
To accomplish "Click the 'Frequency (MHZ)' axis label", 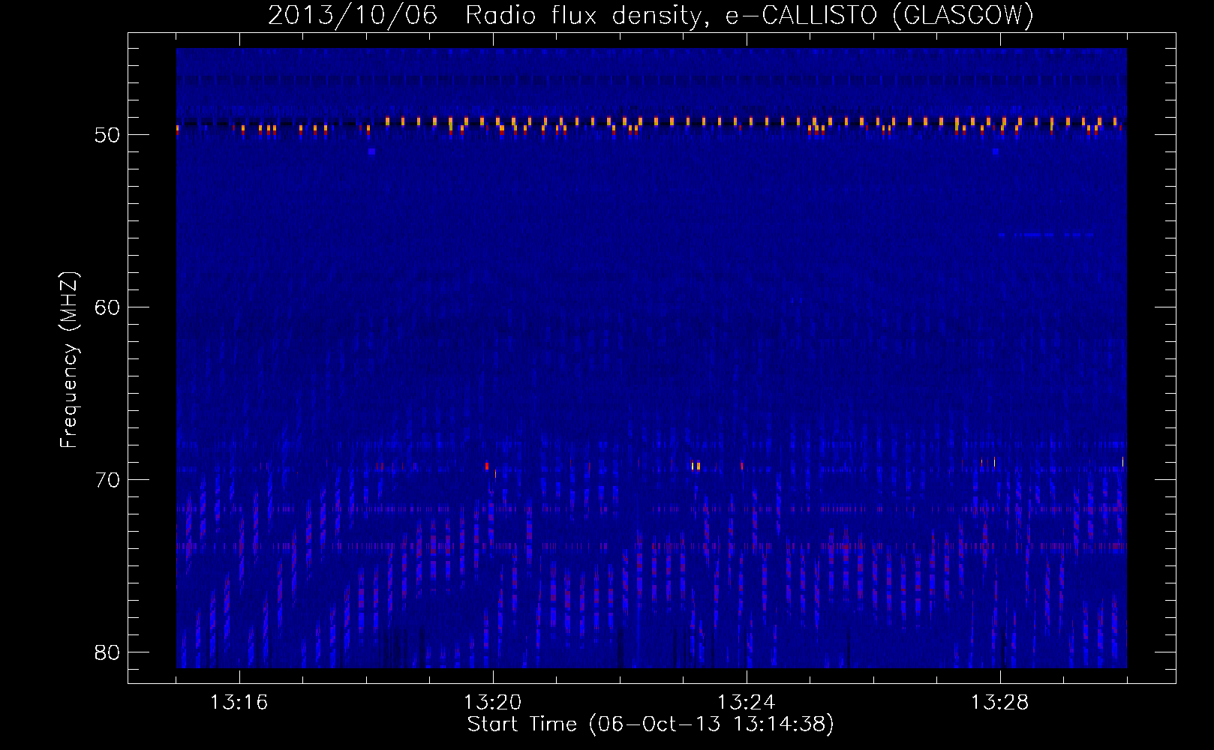I will pyautogui.click(x=69, y=360).
